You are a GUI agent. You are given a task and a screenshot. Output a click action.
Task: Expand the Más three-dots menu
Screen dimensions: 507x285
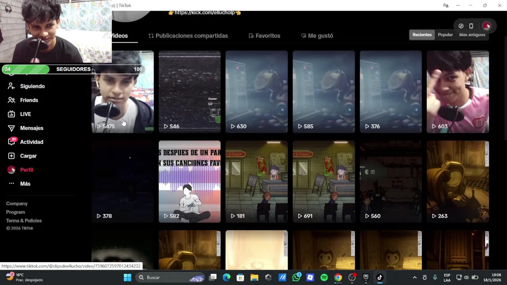tap(11, 184)
